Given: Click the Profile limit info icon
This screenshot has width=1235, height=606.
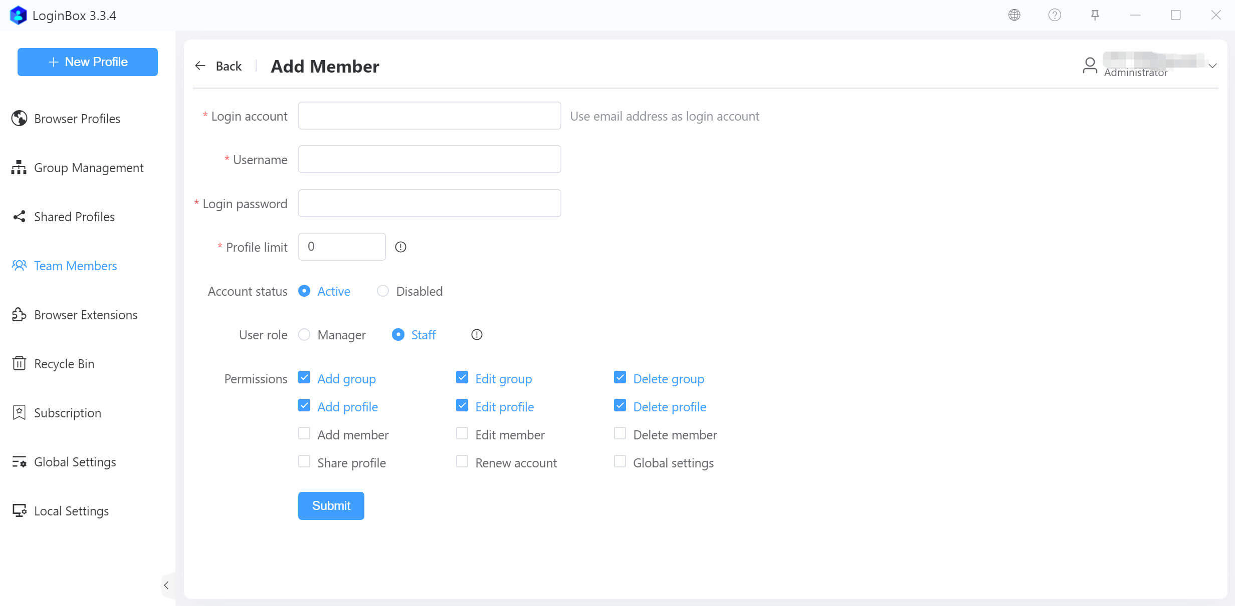Looking at the screenshot, I should [x=400, y=247].
